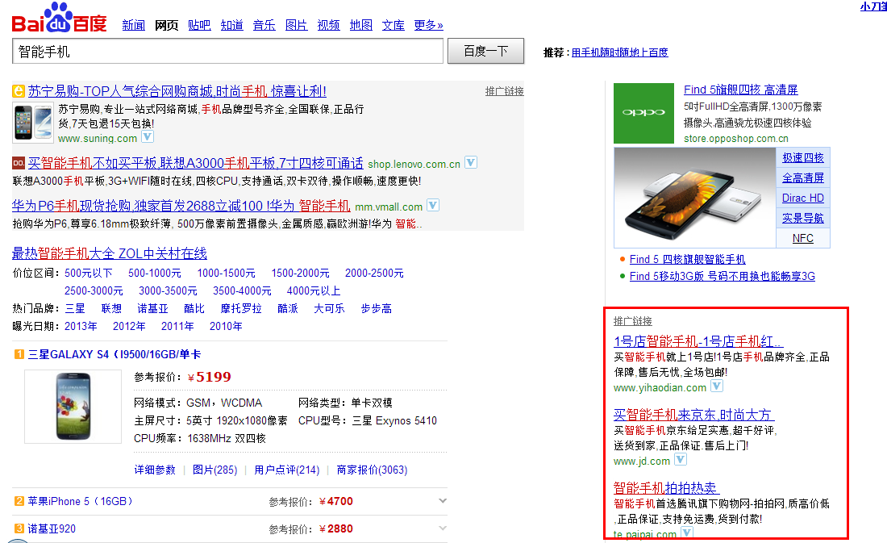Open the 音乐 tab
This screenshot has width=887, height=543.
pyautogui.click(x=264, y=25)
